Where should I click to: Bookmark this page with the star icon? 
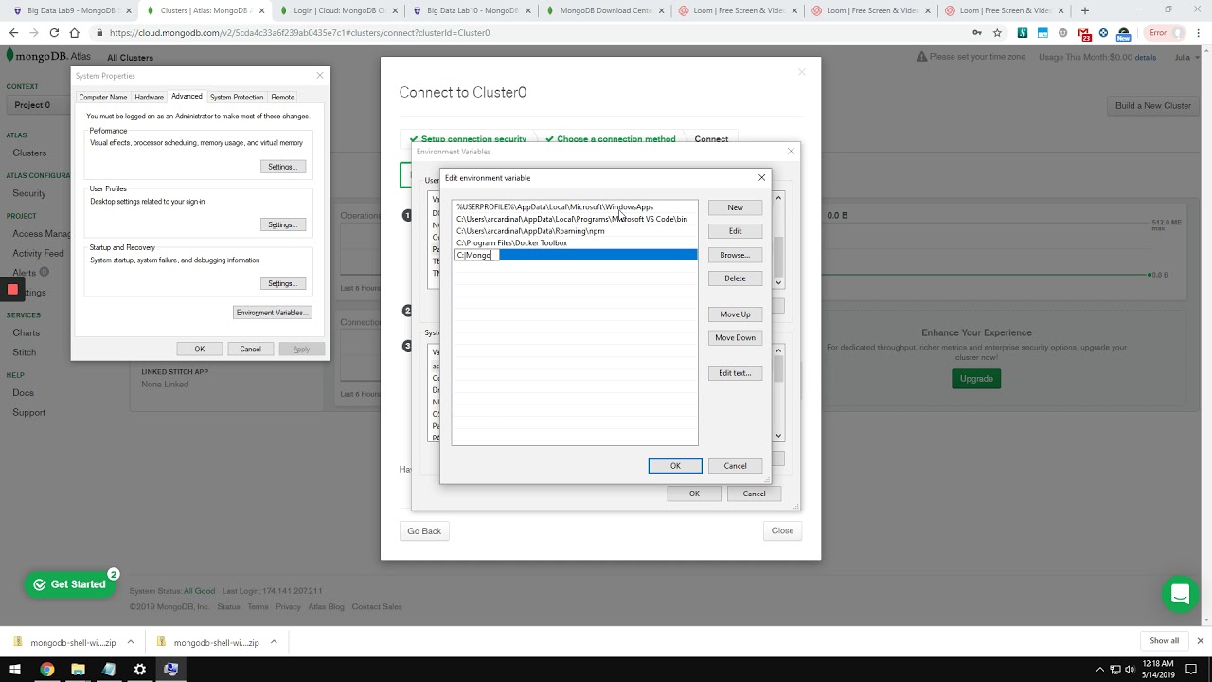click(x=997, y=32)
